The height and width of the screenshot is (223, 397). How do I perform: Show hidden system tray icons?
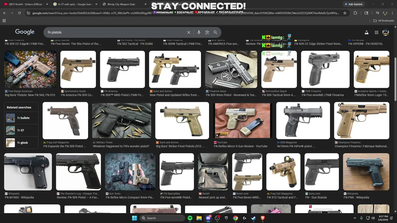coord(355,218)
